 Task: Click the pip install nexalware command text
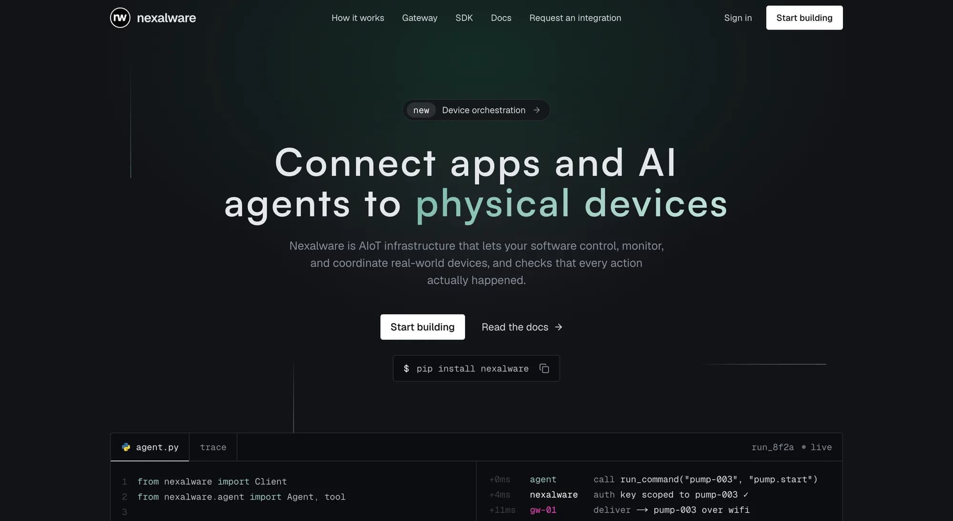(x=472, y=368)
